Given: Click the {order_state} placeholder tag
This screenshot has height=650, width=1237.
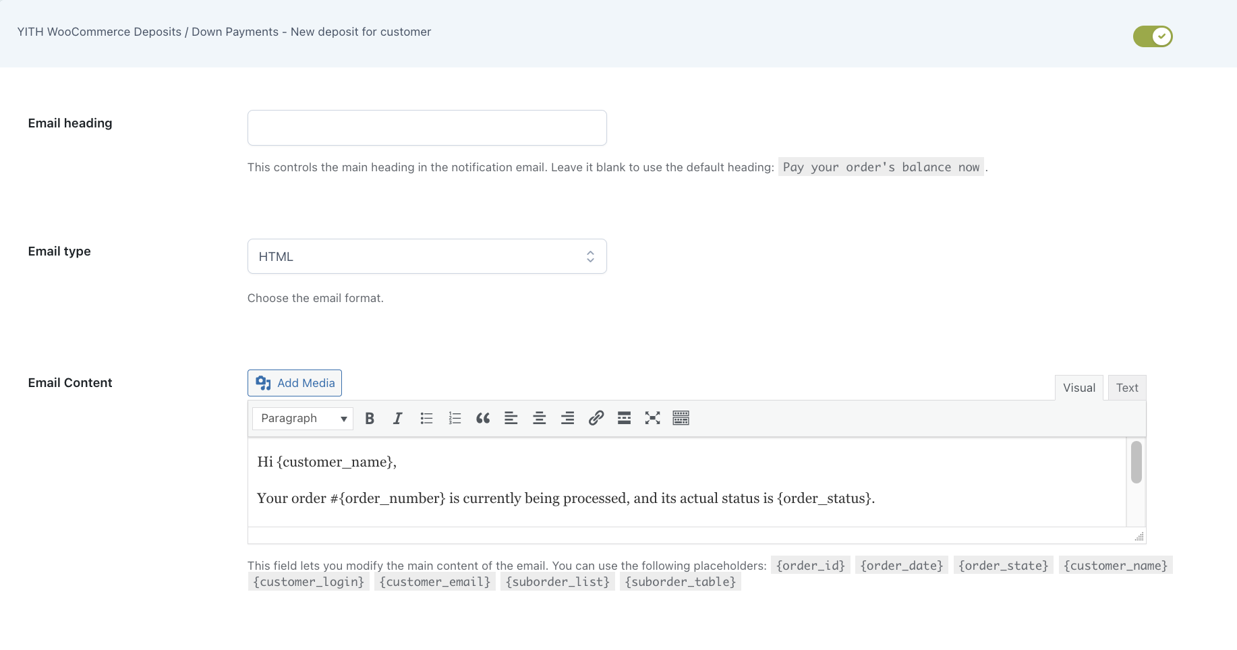Looking at the screenshot, I should point(1004,565).
